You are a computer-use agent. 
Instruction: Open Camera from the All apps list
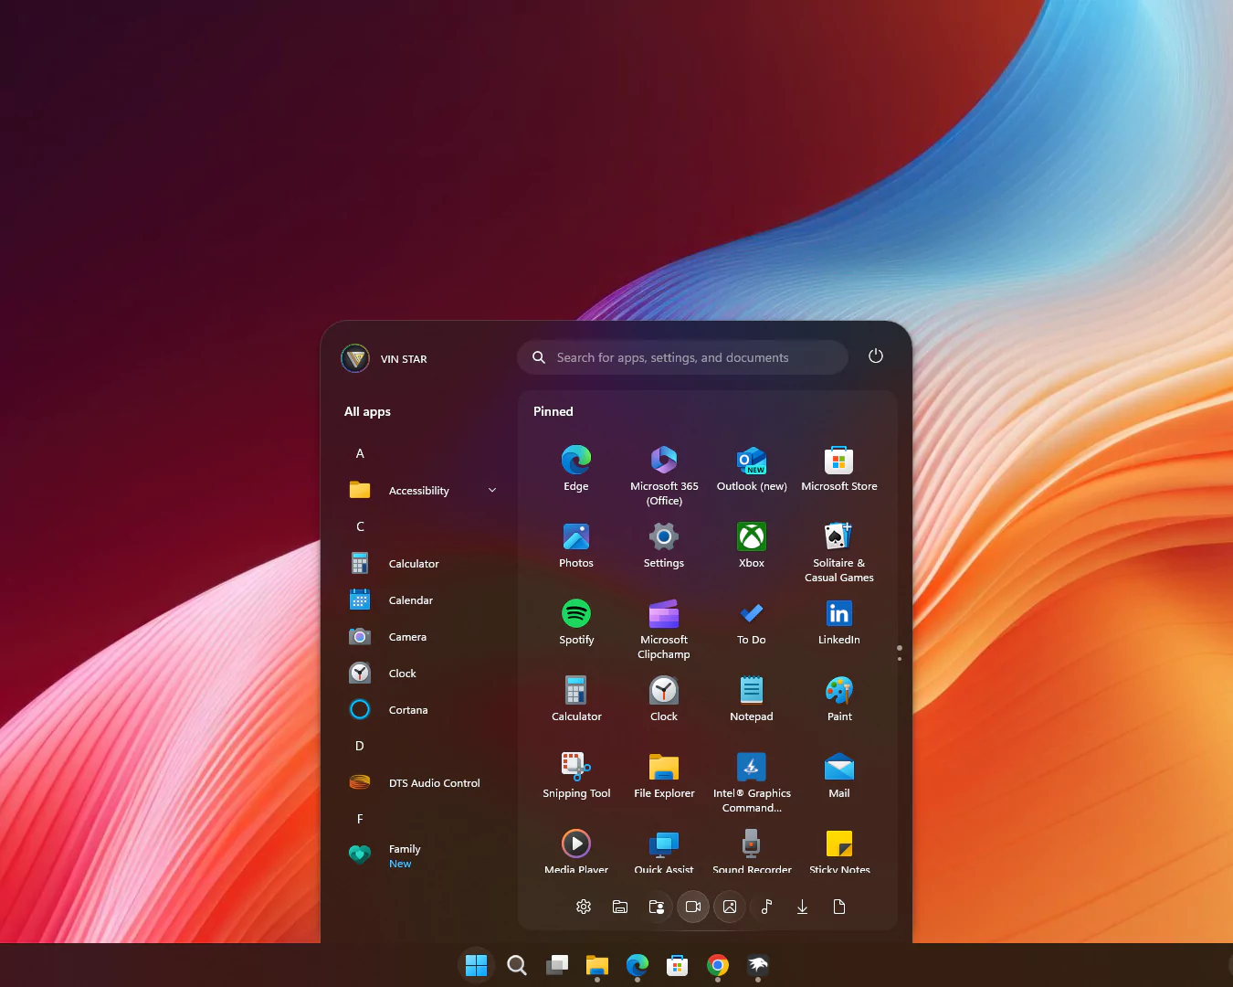(x=422, y=637)
